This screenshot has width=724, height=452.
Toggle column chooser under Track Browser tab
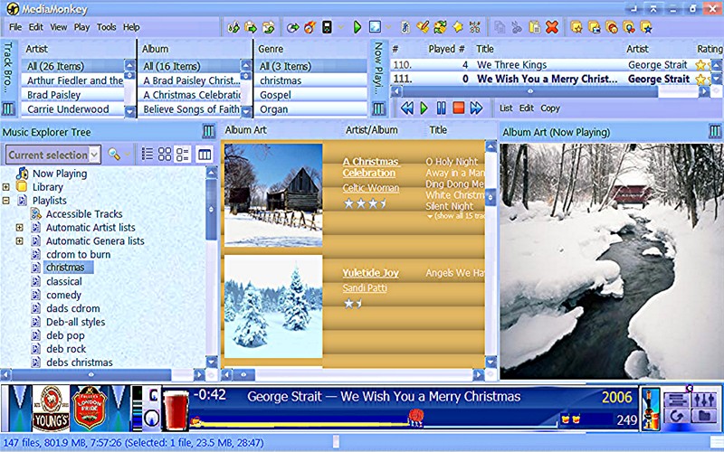coord(8,108)
